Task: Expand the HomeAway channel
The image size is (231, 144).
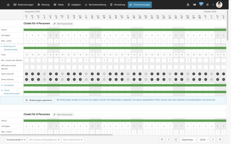Action: pyautogui.click(x=2, y=85)
